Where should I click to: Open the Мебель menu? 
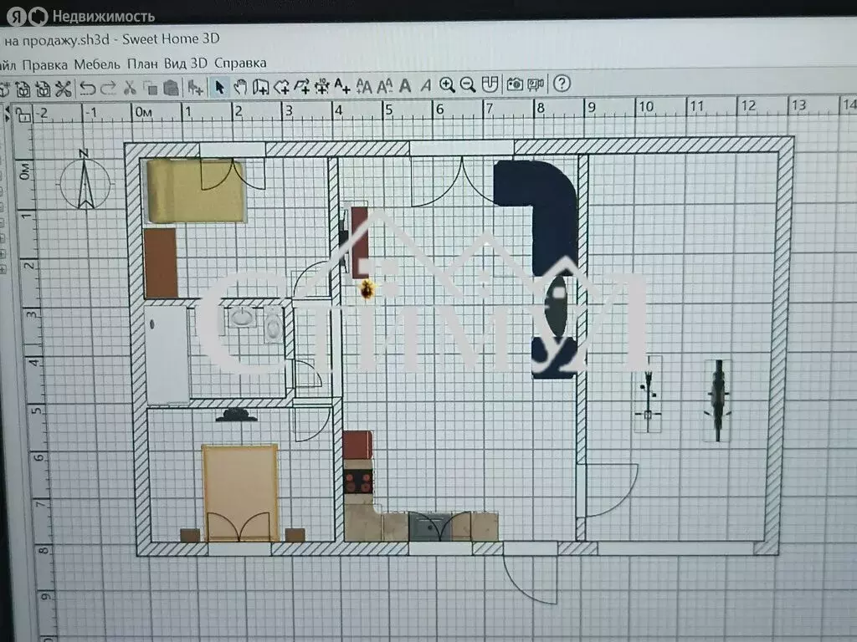97,64
